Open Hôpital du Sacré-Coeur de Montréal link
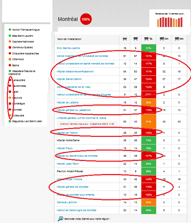 77,156
